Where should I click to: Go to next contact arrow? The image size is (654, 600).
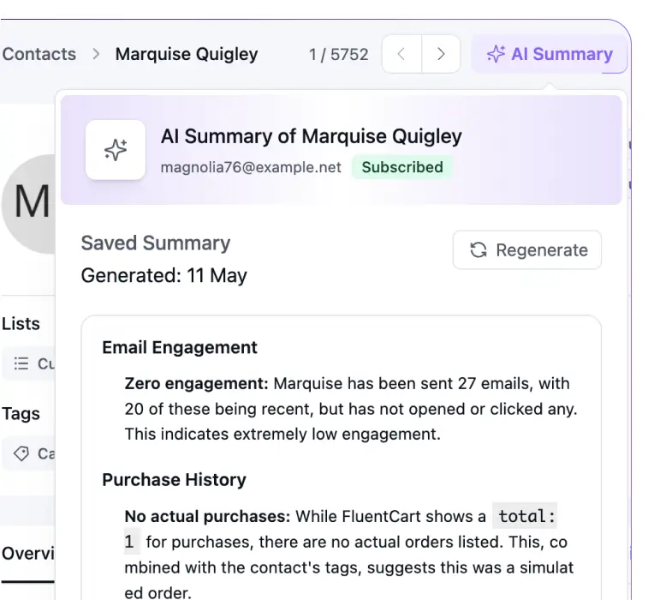point(441,54)
